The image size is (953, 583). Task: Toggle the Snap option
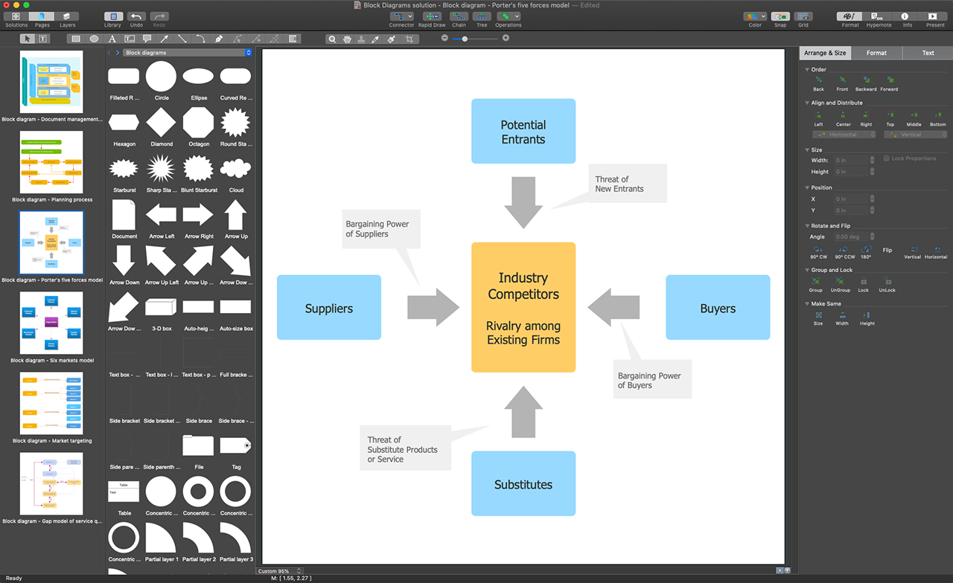pos(780,16)
